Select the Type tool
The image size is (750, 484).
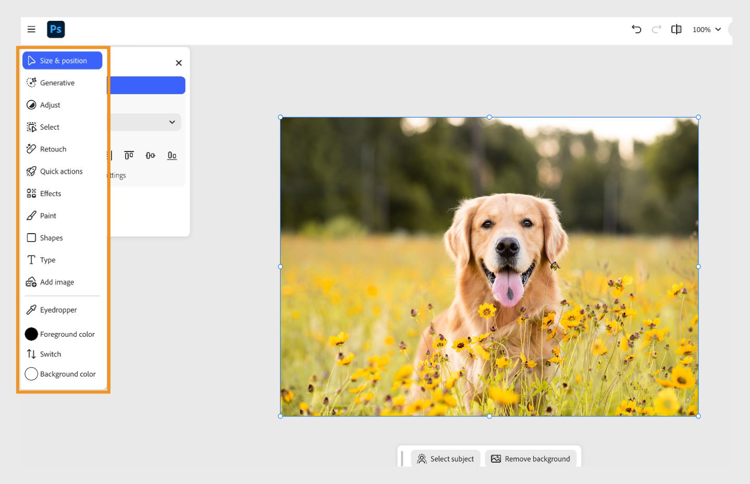[x=47, y=260]
